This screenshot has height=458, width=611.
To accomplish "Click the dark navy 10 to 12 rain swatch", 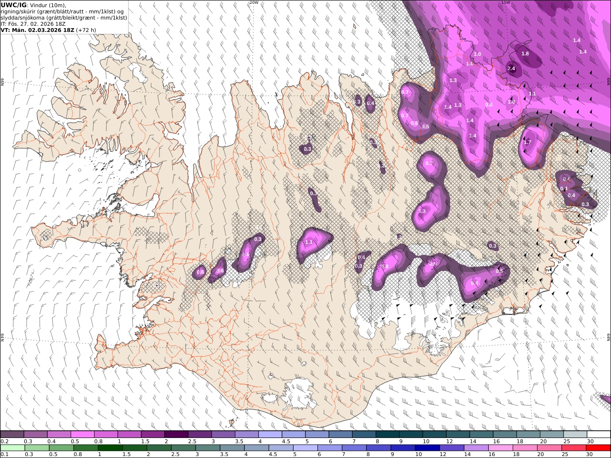I will pos(427,448).
